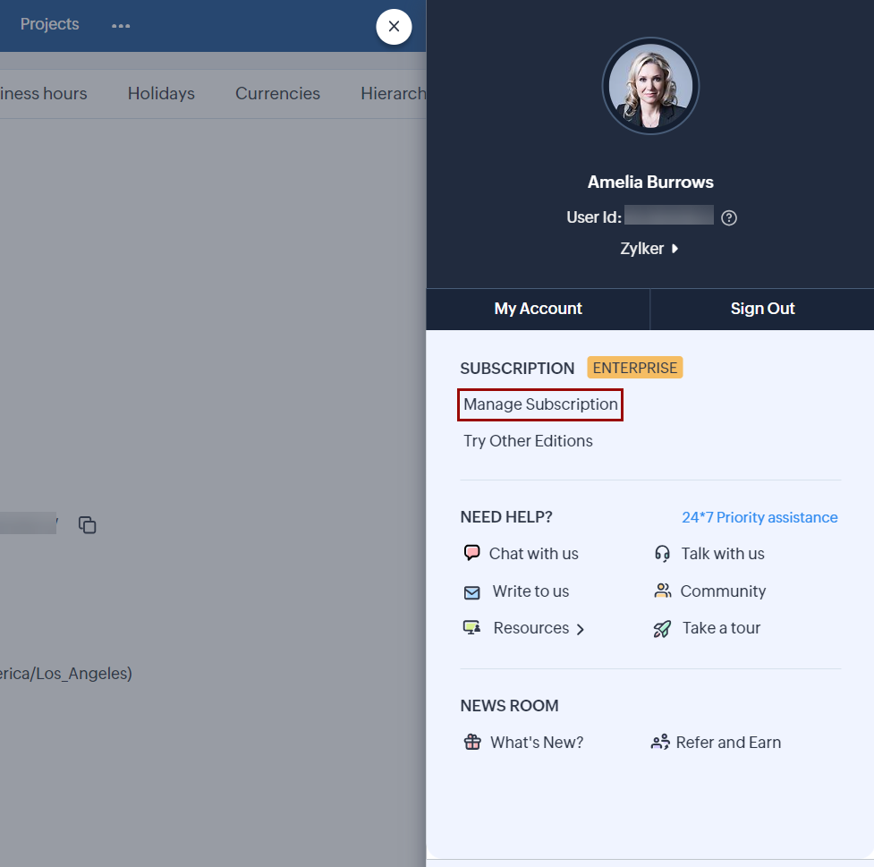Click the User Id help question icon
This screenshot has width=874, height=867.
729,217
